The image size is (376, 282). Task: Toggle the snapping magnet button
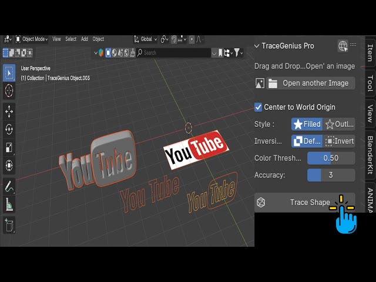click(174, 39)
